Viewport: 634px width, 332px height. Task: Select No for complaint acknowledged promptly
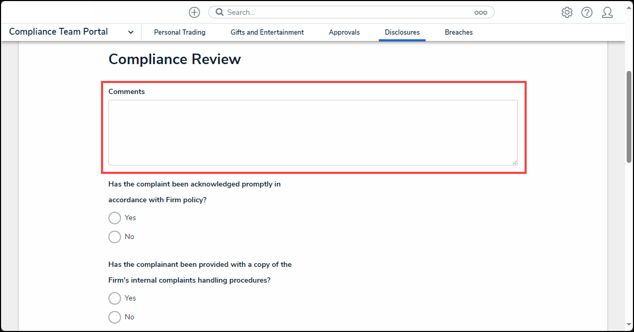(x=115, y=237)
